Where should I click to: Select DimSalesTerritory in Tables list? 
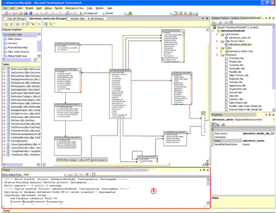point(25,114)
